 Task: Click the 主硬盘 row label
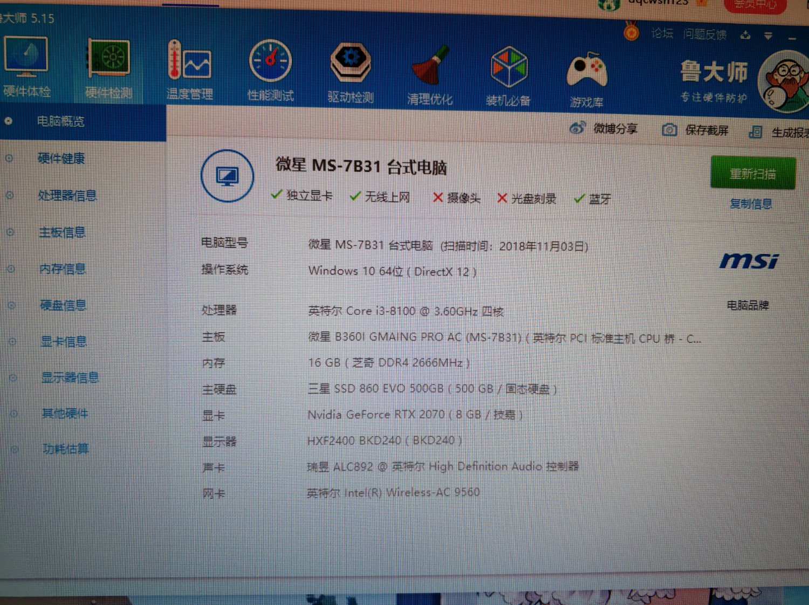220,389
